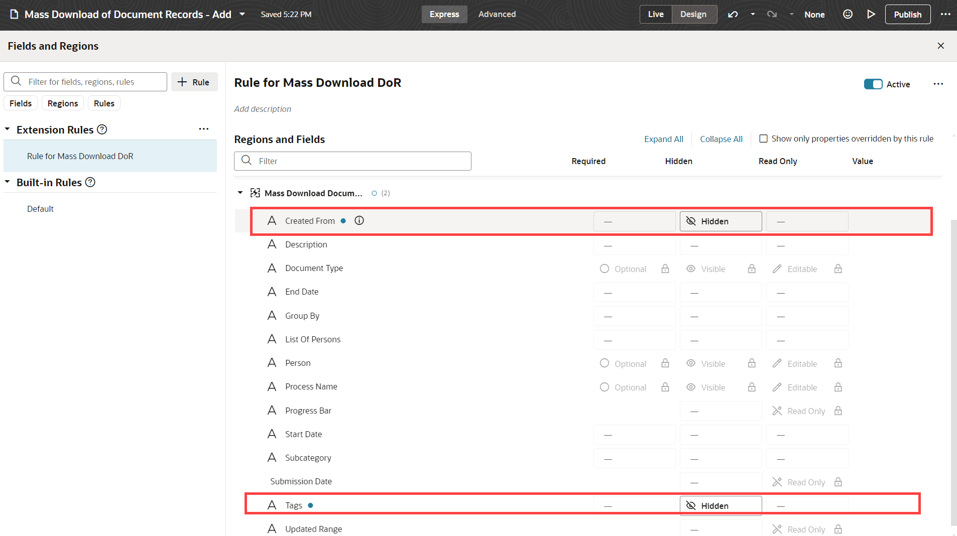
Task: Select Design view mode
Action: tap(693, 14)
